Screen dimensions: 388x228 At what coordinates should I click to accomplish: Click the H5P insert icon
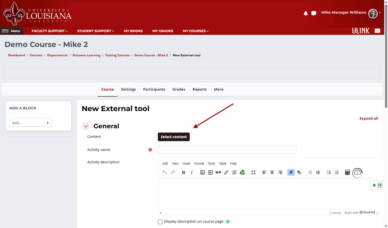tap(218, 172)
